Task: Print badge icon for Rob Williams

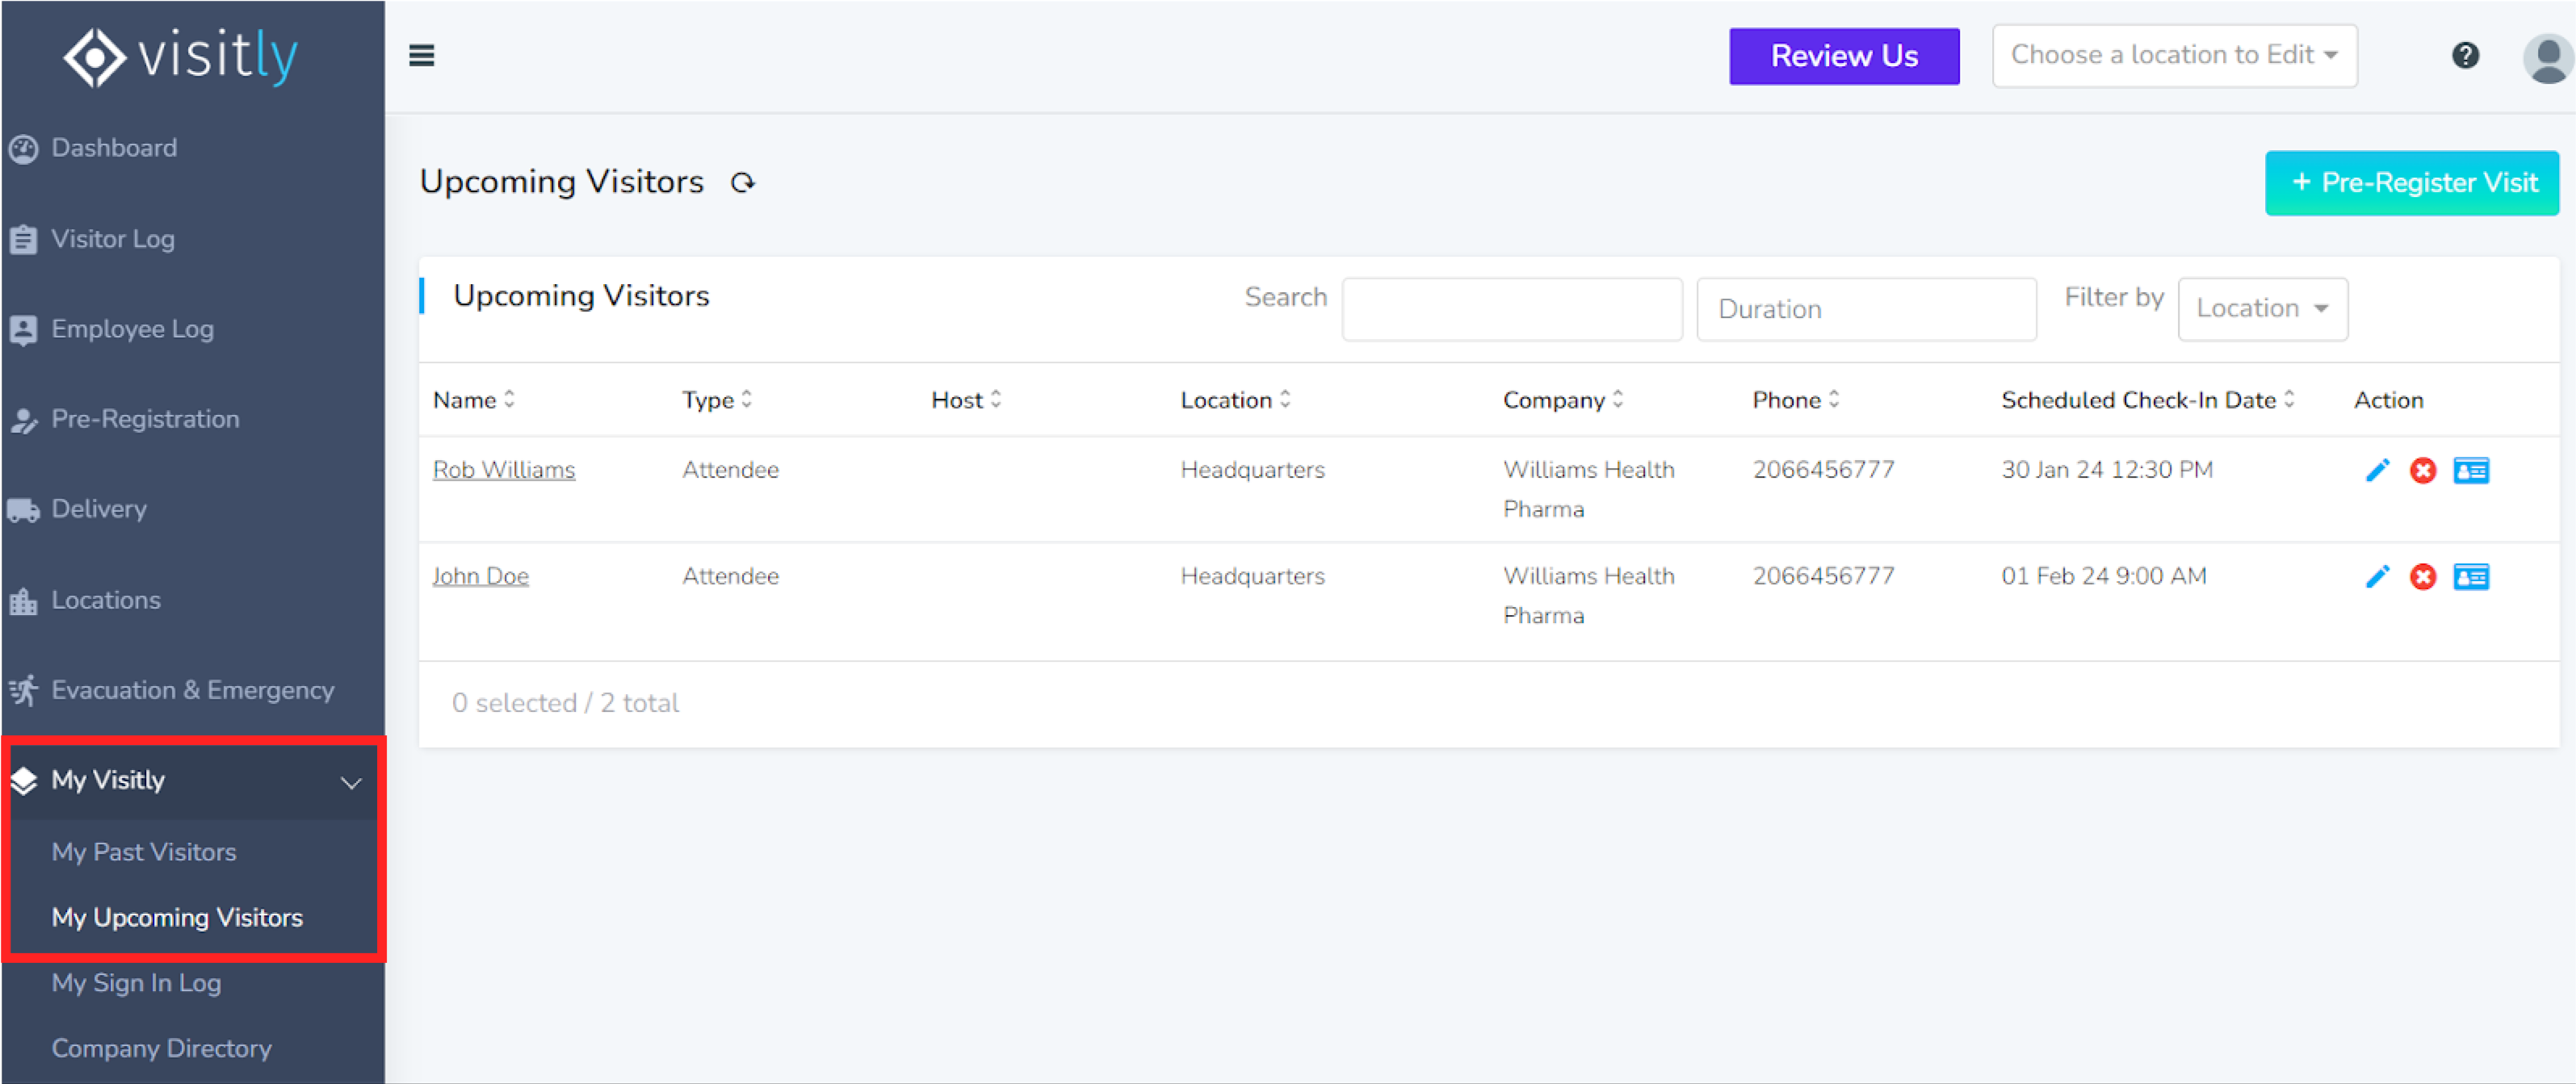Action: (x=2470, y=471)
